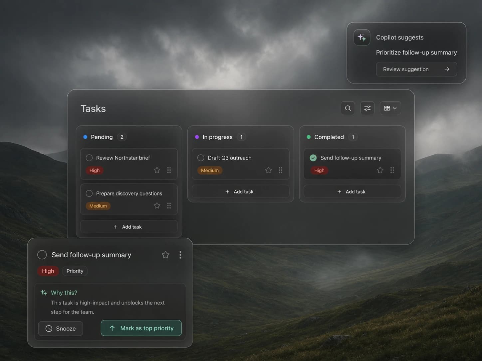Check off Review Northstar brief
The image size is (482, 361).
coord(89,158)
